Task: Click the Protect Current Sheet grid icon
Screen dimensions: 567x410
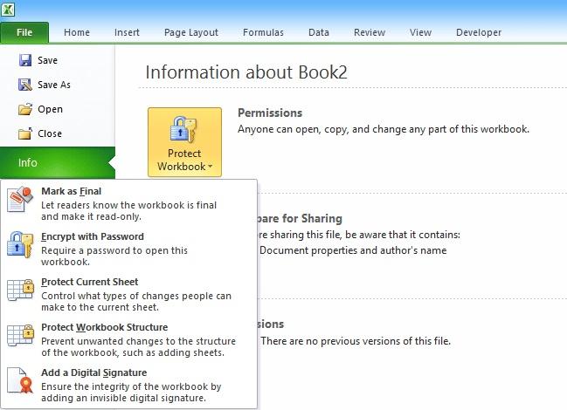Action: pyautogui.click(x=20, y=290)
